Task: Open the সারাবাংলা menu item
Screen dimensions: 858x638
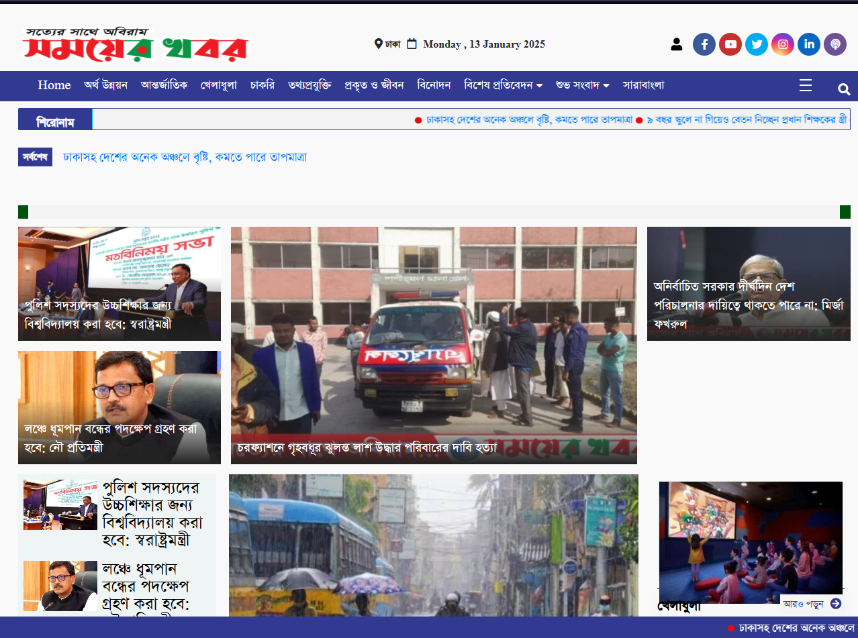Action: coord(643,85)
